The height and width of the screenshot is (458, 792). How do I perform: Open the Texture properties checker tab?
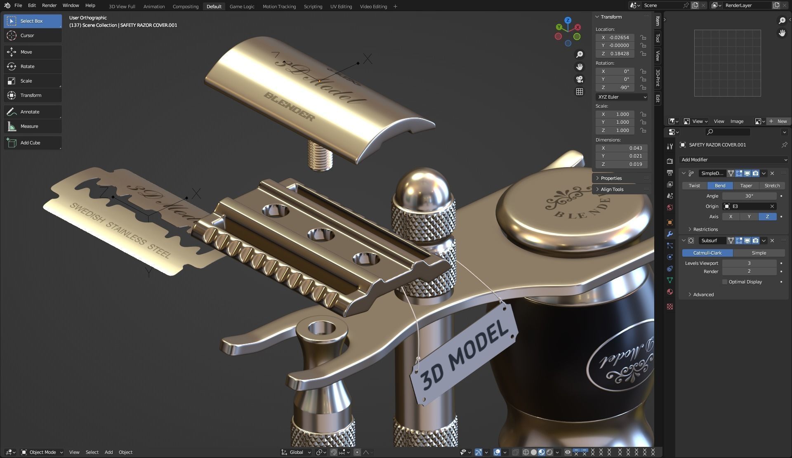(670, 307)
